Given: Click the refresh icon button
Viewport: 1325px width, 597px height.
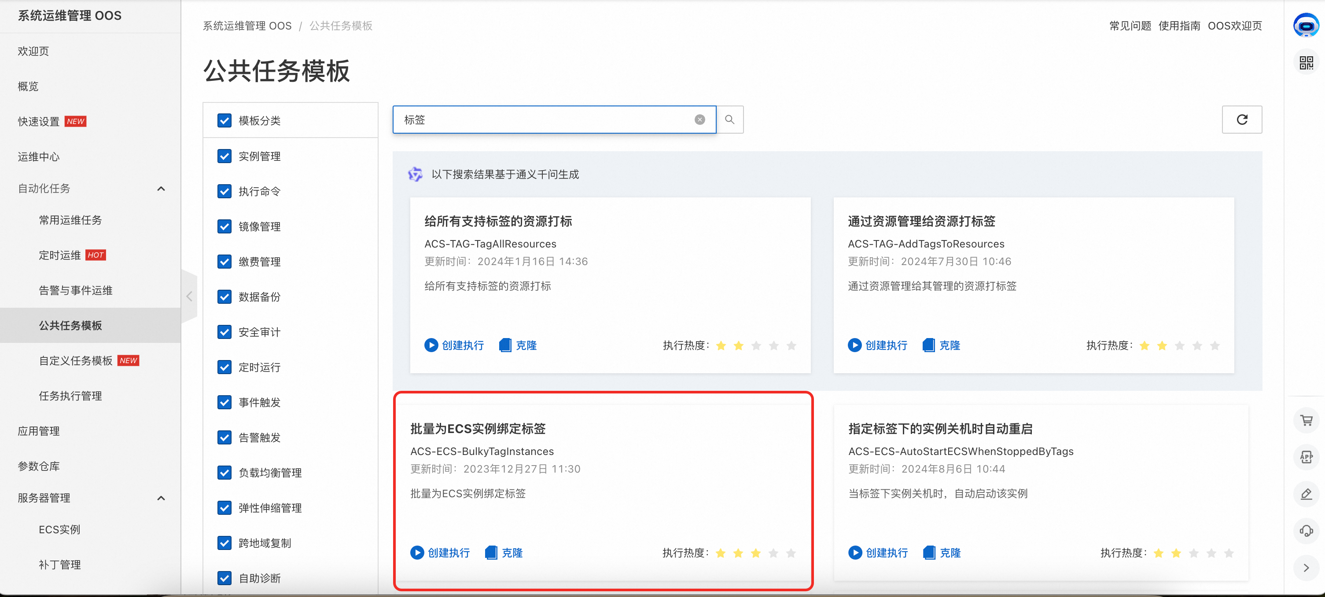Looking at the screenshot, I should click(x=1242, y=120).
